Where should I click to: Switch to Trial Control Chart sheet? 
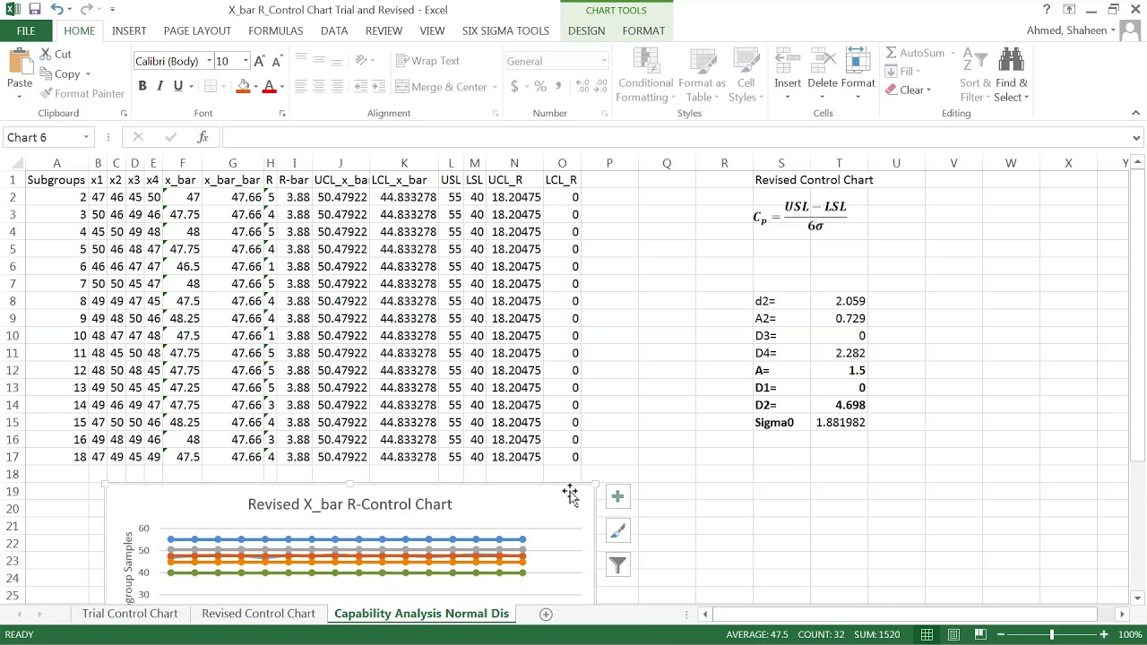pos(130,614)
